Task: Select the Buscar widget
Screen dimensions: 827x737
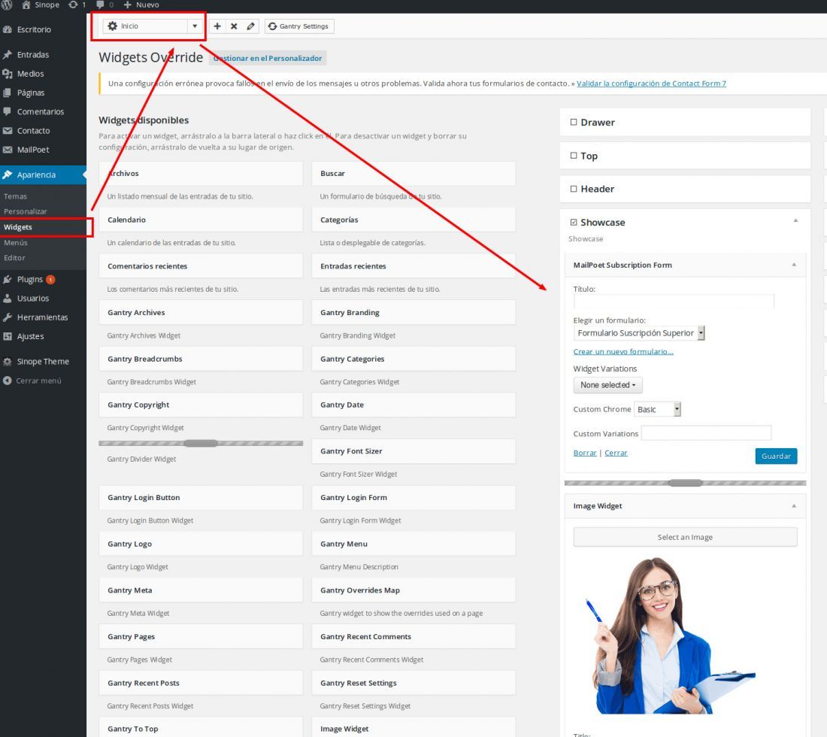Action: [x=413, y=174]
